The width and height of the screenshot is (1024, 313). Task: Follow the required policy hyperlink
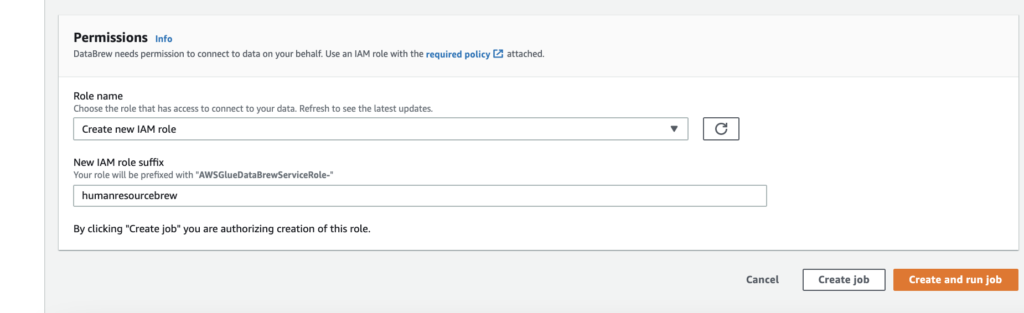(458, 54)
